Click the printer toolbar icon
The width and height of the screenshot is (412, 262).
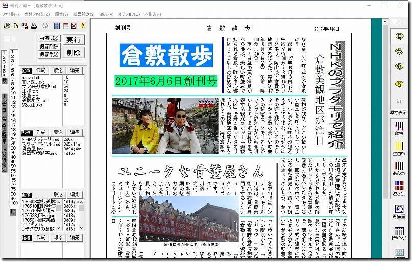34,26
